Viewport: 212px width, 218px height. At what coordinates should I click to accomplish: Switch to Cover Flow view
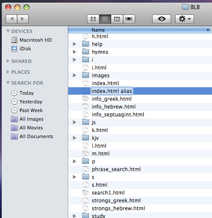pos(129,19)
